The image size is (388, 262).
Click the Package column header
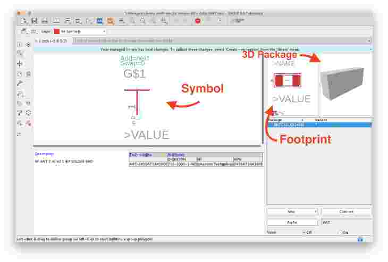275,120
